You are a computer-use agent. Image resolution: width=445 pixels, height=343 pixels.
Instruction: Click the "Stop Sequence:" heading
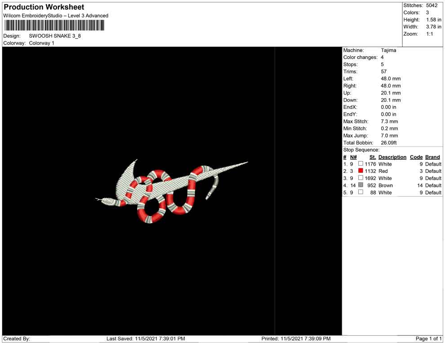click(361, 150)
